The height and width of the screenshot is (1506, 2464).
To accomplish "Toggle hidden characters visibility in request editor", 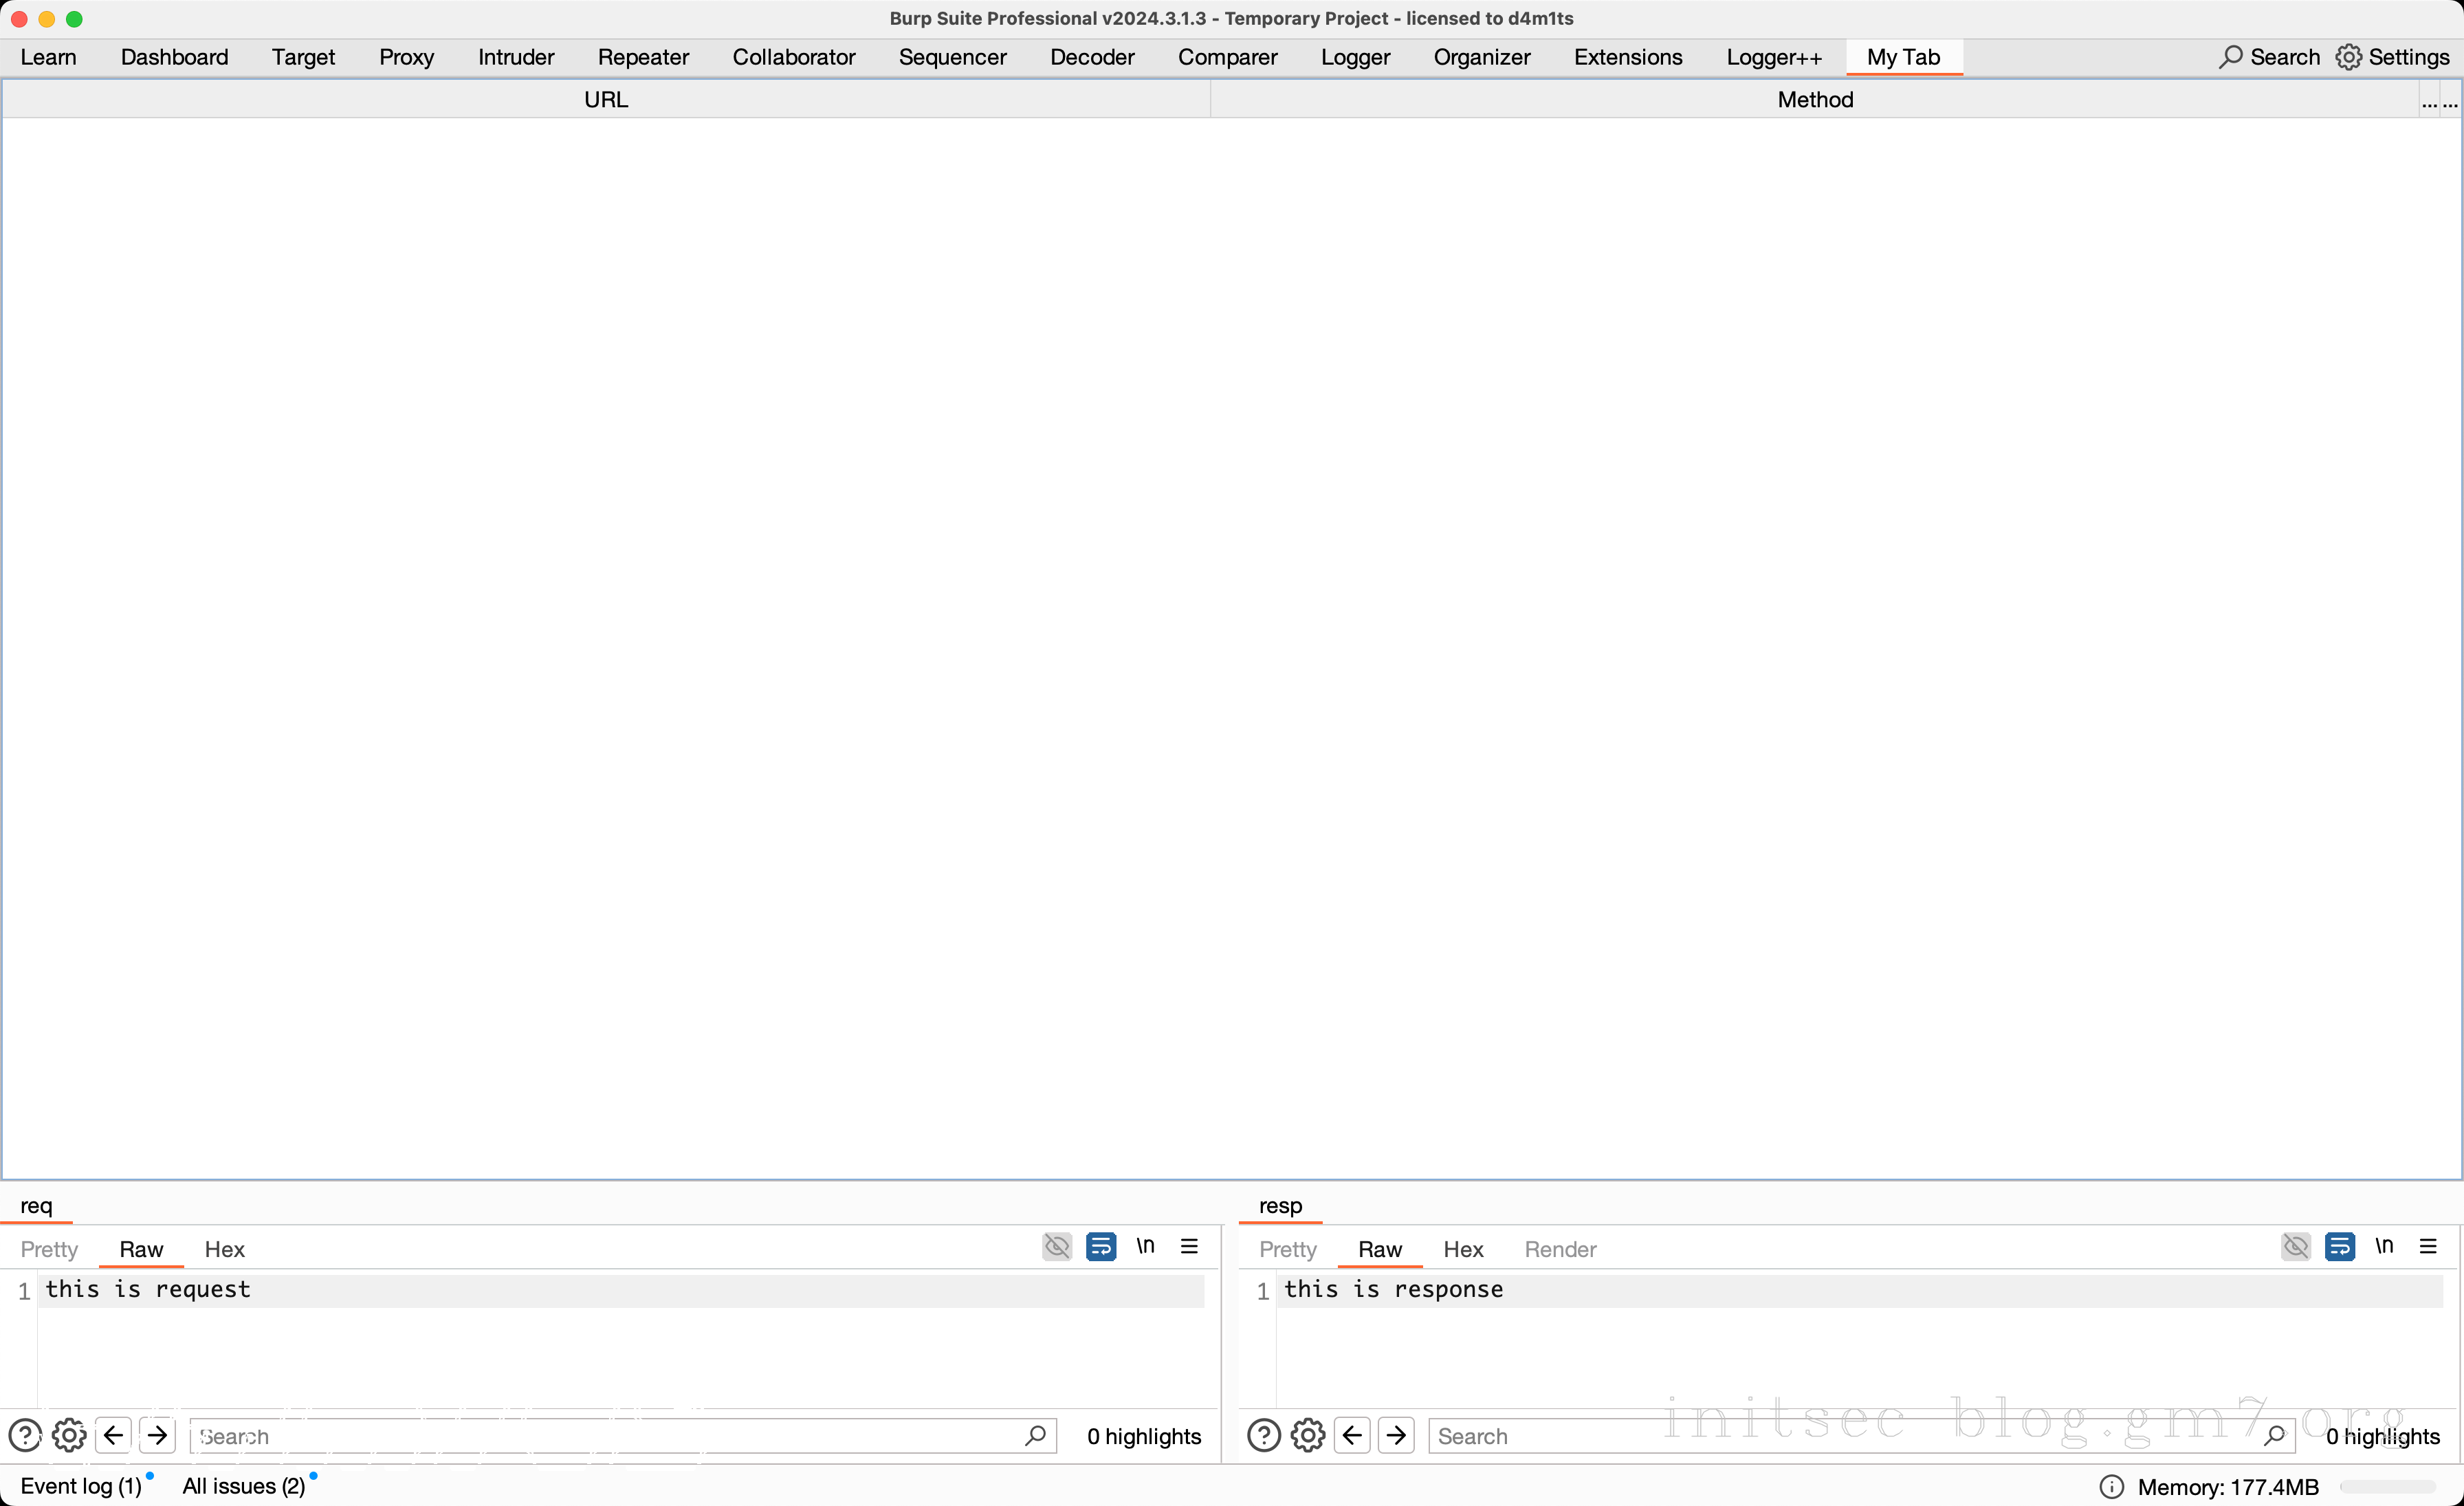I will point(1057,1247).
